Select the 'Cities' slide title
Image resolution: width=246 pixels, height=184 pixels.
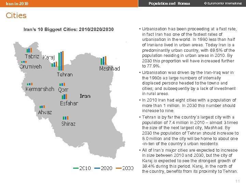pyautogui.click(x=16, y=15)
